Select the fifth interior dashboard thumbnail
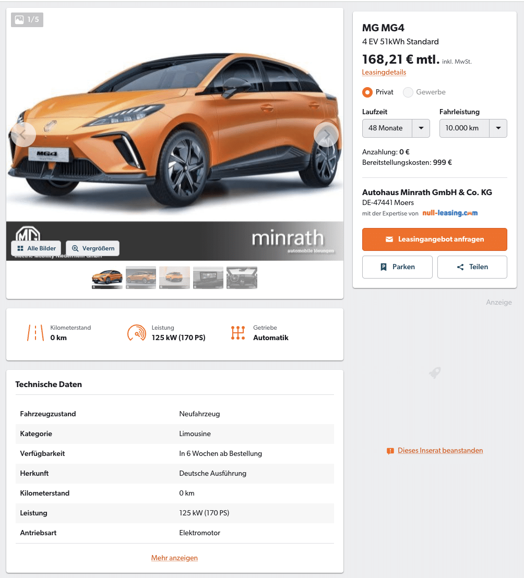Screen dimensions: 524x578 click(x=242, y=278)
